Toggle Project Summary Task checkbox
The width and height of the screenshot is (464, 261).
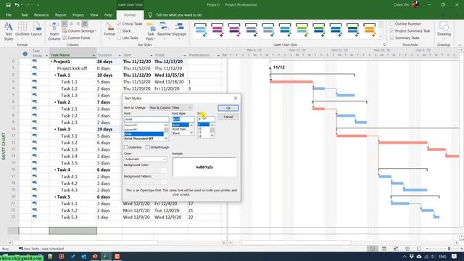pyautogui.click(x=392, y=30)
